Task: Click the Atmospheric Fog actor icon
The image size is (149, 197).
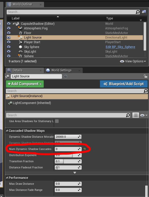Action: coord(20,28)
